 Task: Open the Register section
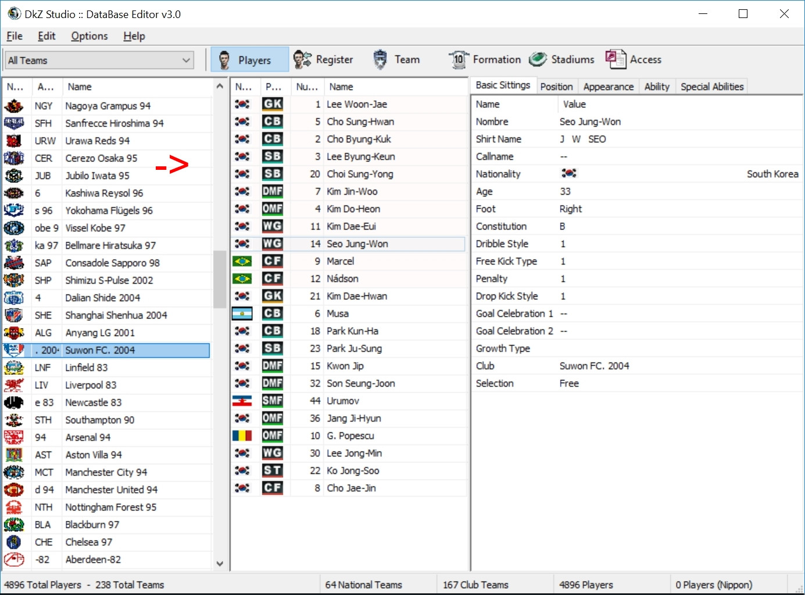click(323, 59)
